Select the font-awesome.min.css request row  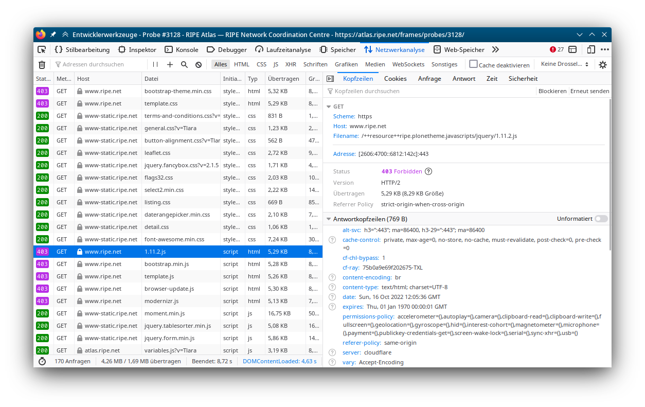[x=178, y=239]
